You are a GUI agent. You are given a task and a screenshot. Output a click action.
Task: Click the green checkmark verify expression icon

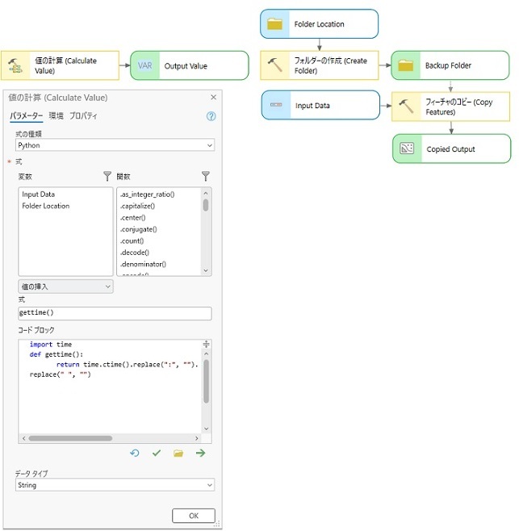(x=157, y=454)
